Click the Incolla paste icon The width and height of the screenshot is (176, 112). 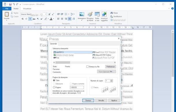tap(7, 14)
